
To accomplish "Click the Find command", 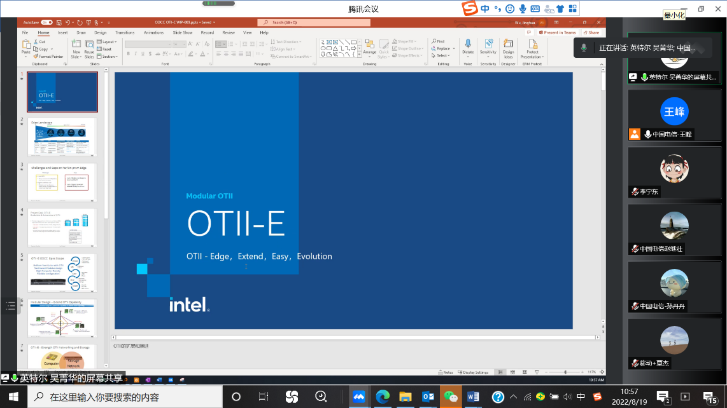I will tap(438, 41).
